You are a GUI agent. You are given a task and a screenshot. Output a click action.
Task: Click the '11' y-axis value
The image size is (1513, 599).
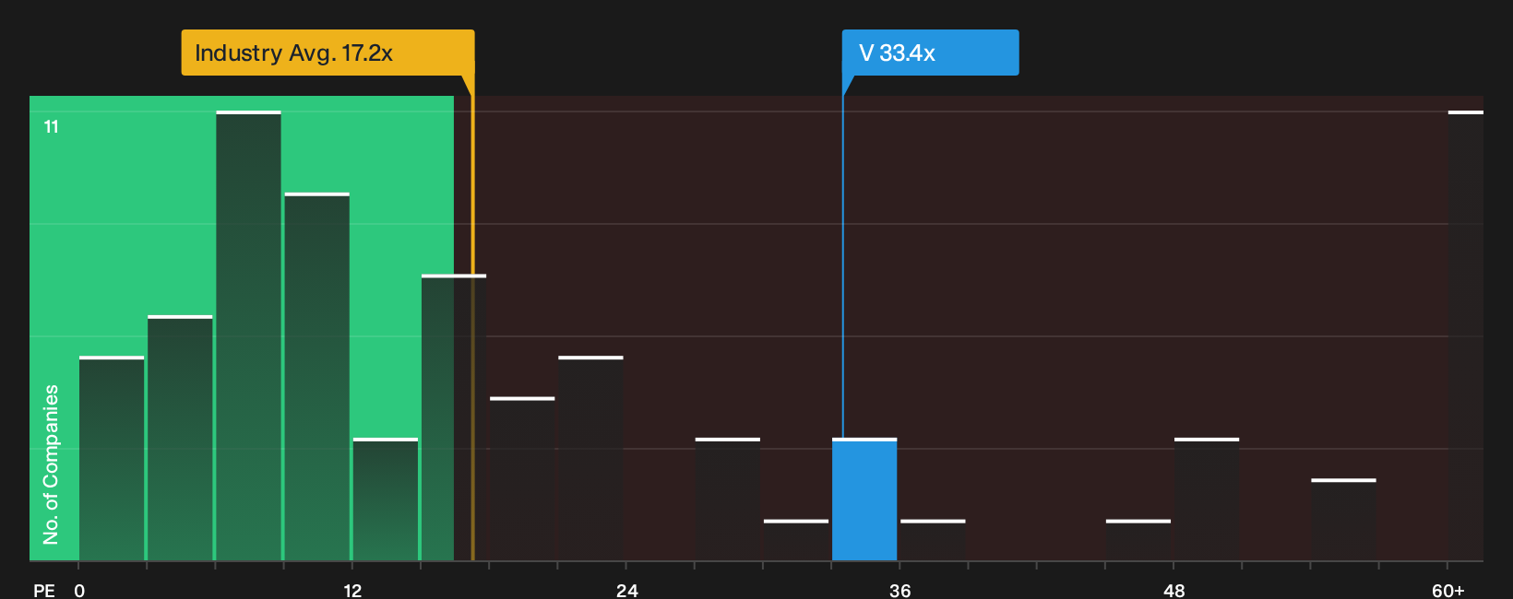click(51, 126)
